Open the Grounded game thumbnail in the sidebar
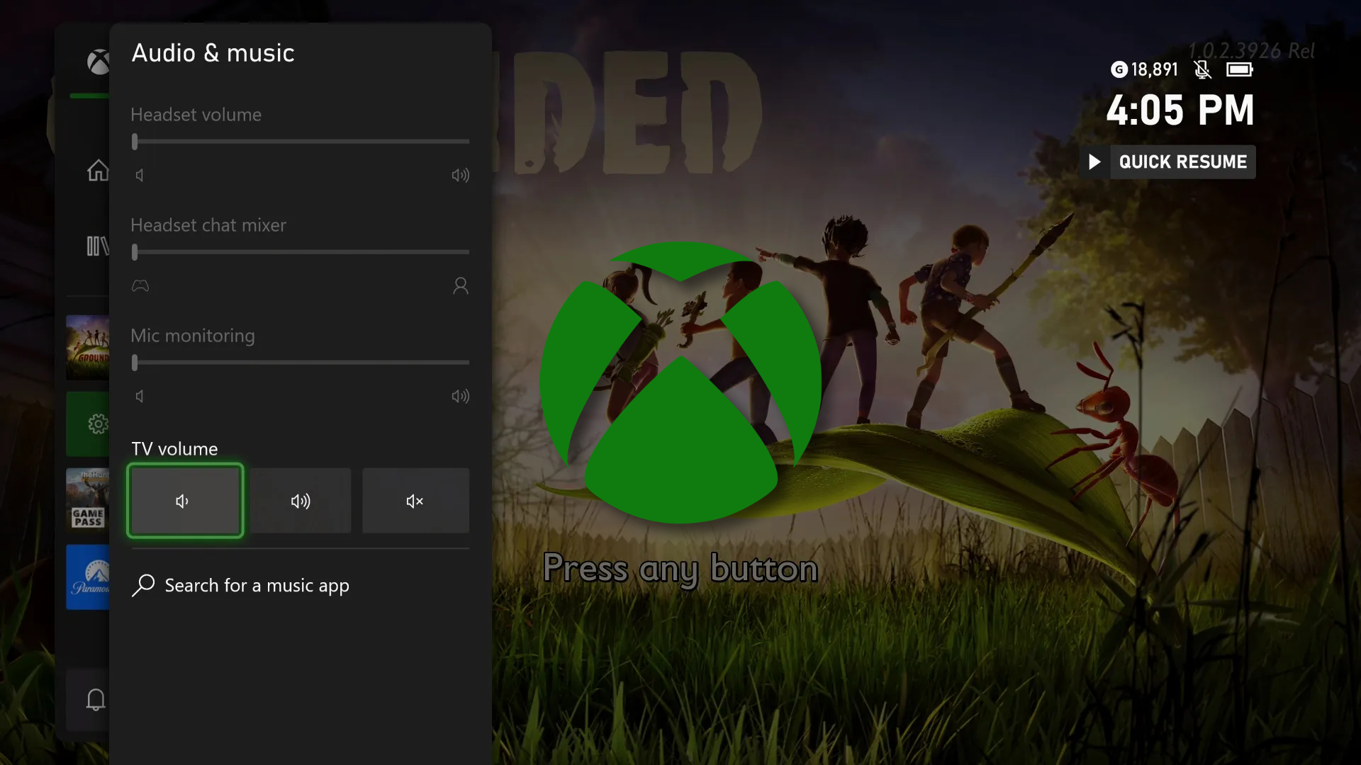This screenshot has height=765, width=1361. (88, 348)
